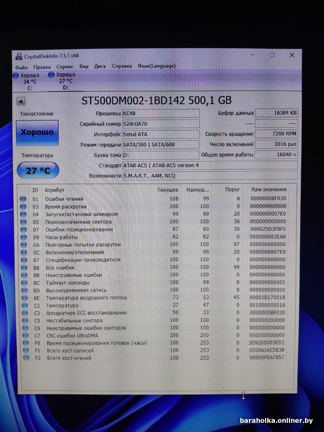Open the Правка menu
The height and width of the screenshot is (432, 324).
[42, 67]
